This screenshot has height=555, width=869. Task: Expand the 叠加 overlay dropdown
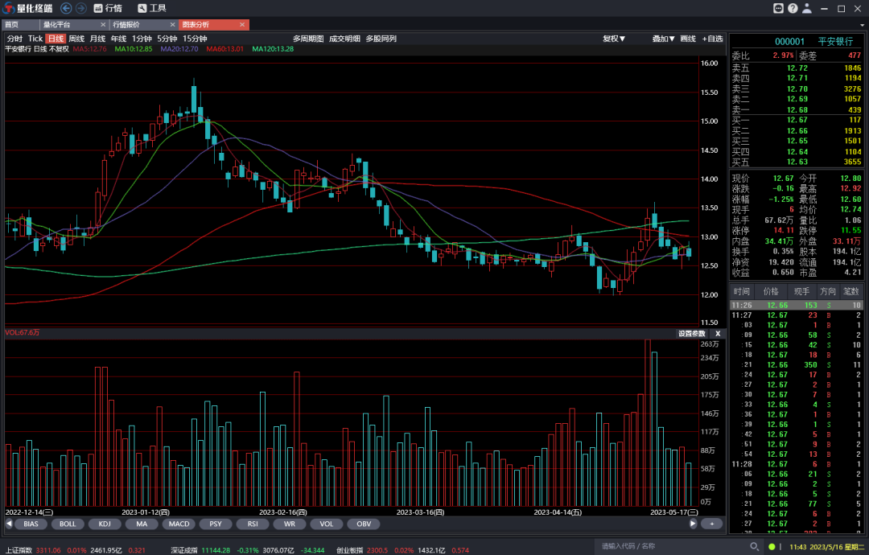click(663, 39)
